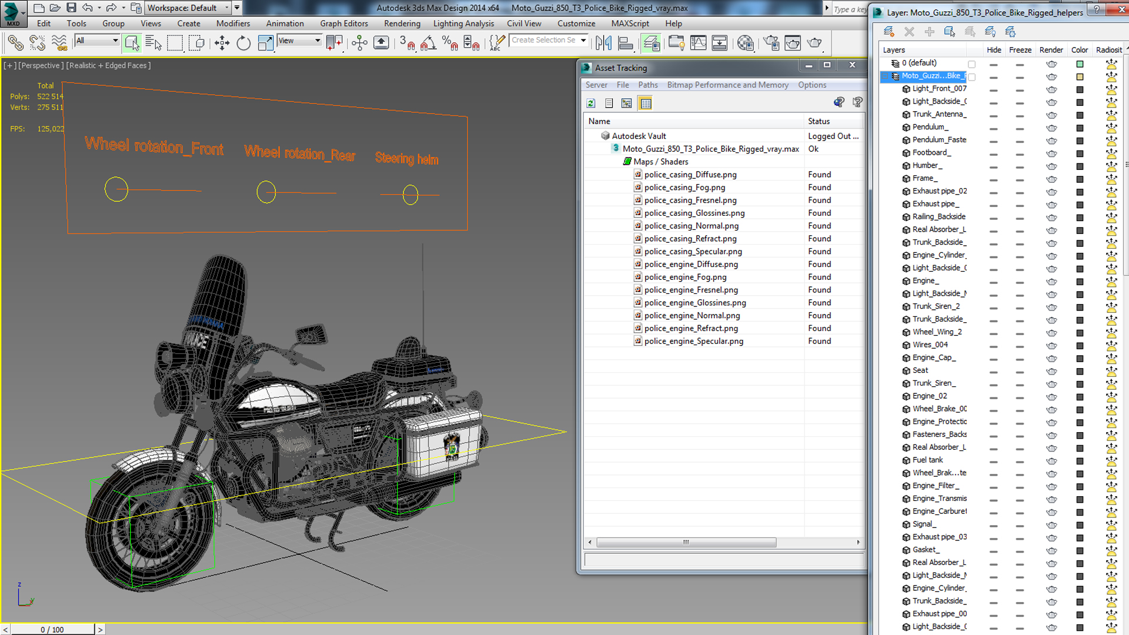
Task: Click the Mirror tool icon
Action: click(604, 43)
